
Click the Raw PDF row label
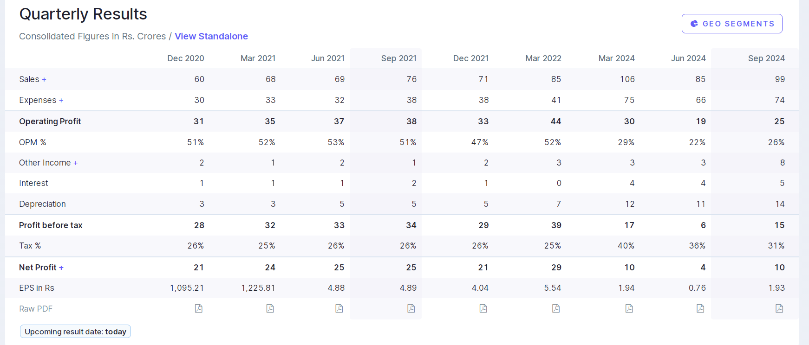tap(36, 309)
